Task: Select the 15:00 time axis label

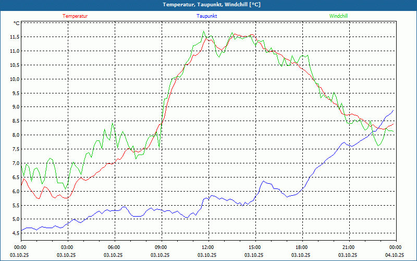Action: click(254, 247)
